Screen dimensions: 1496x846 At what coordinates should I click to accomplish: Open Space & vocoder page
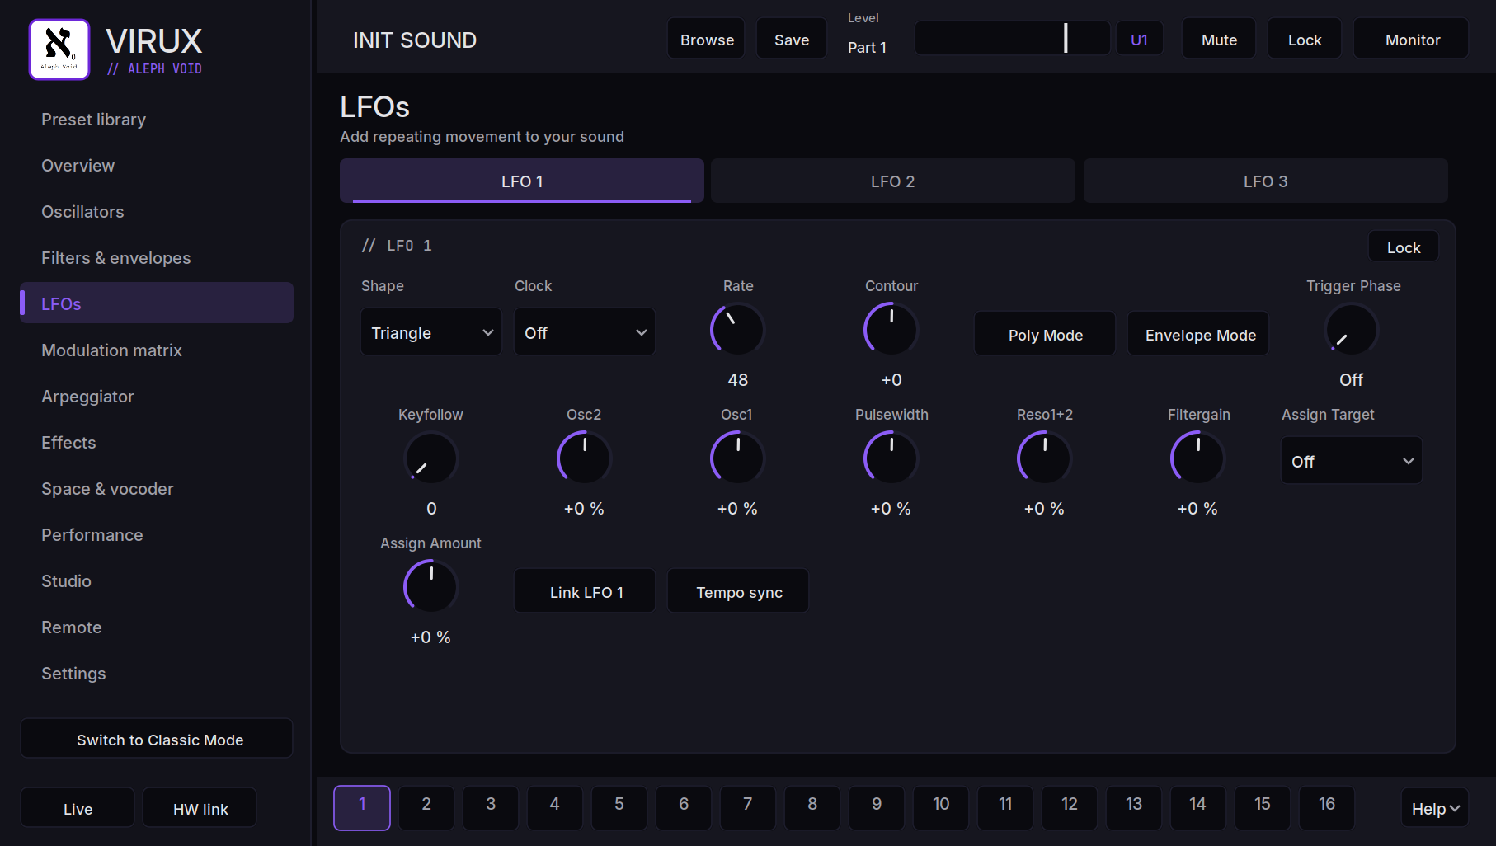pyautogui.click(x=157, y=488)
